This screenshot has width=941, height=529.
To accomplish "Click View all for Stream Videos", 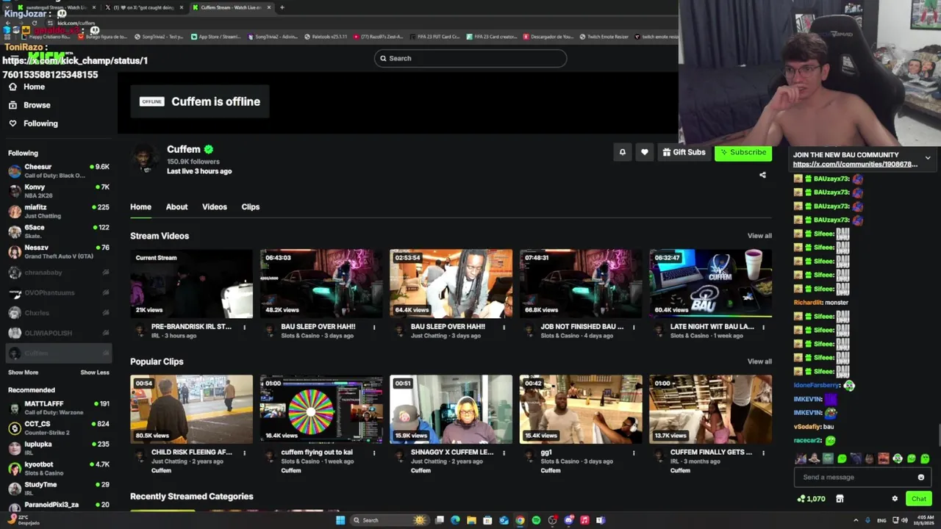I will coord(759,236).
